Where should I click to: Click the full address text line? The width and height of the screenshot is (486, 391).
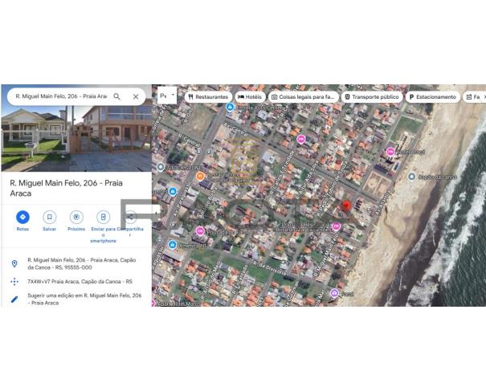click(x=82, y=263)
